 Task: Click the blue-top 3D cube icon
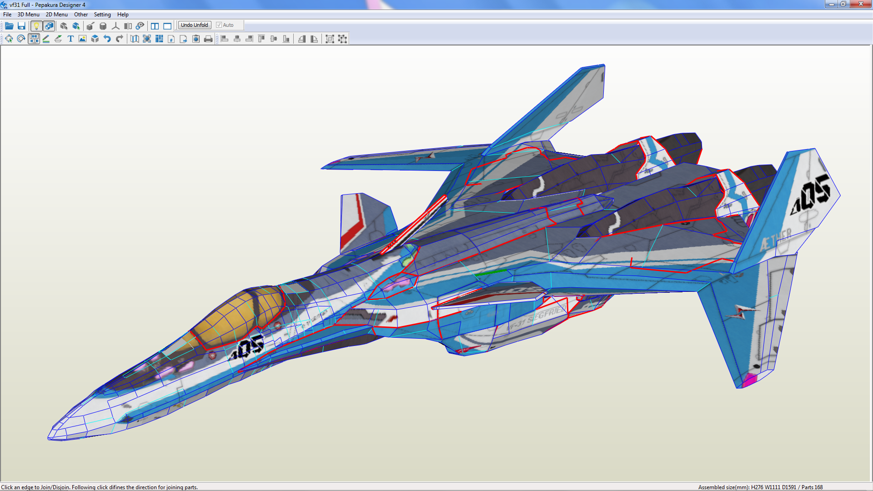(x=95, y=39)
